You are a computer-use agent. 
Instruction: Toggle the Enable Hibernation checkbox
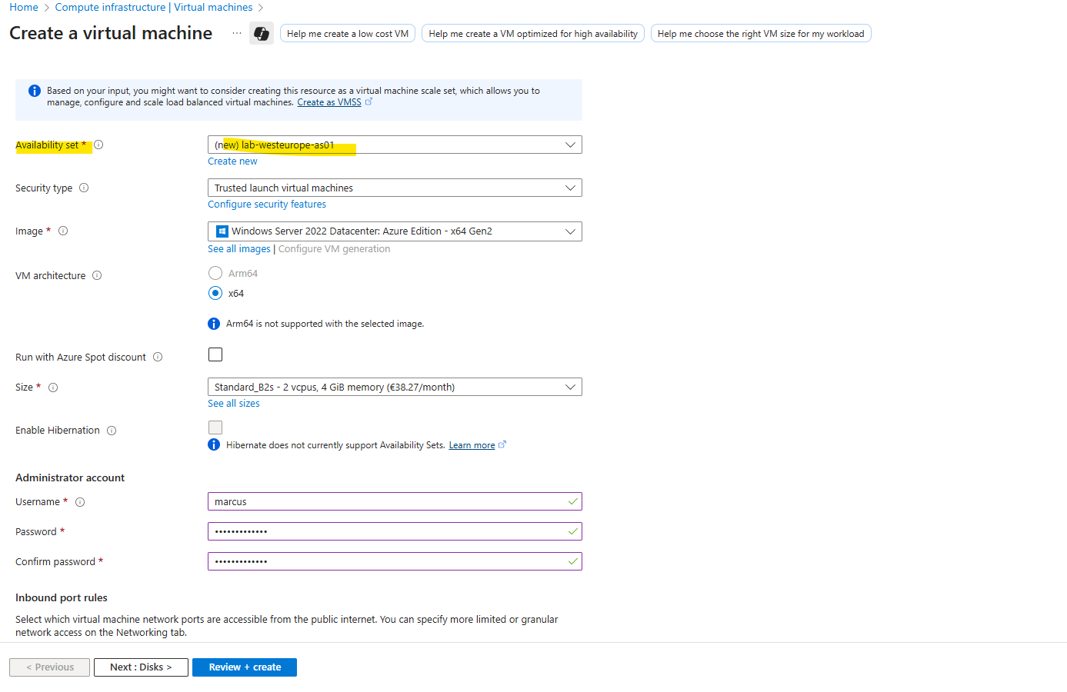pyautogui.click(x=215, y=428)
